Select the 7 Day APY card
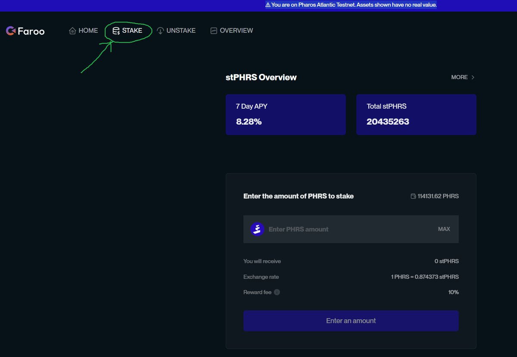 click(x=286, y=114)
